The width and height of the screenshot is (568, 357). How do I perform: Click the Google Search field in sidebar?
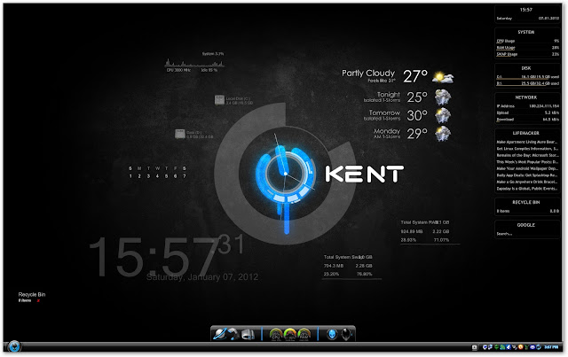(527, 234)
